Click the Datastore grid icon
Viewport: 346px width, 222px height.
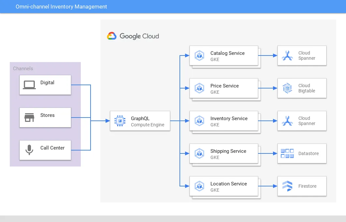[287, 153]
